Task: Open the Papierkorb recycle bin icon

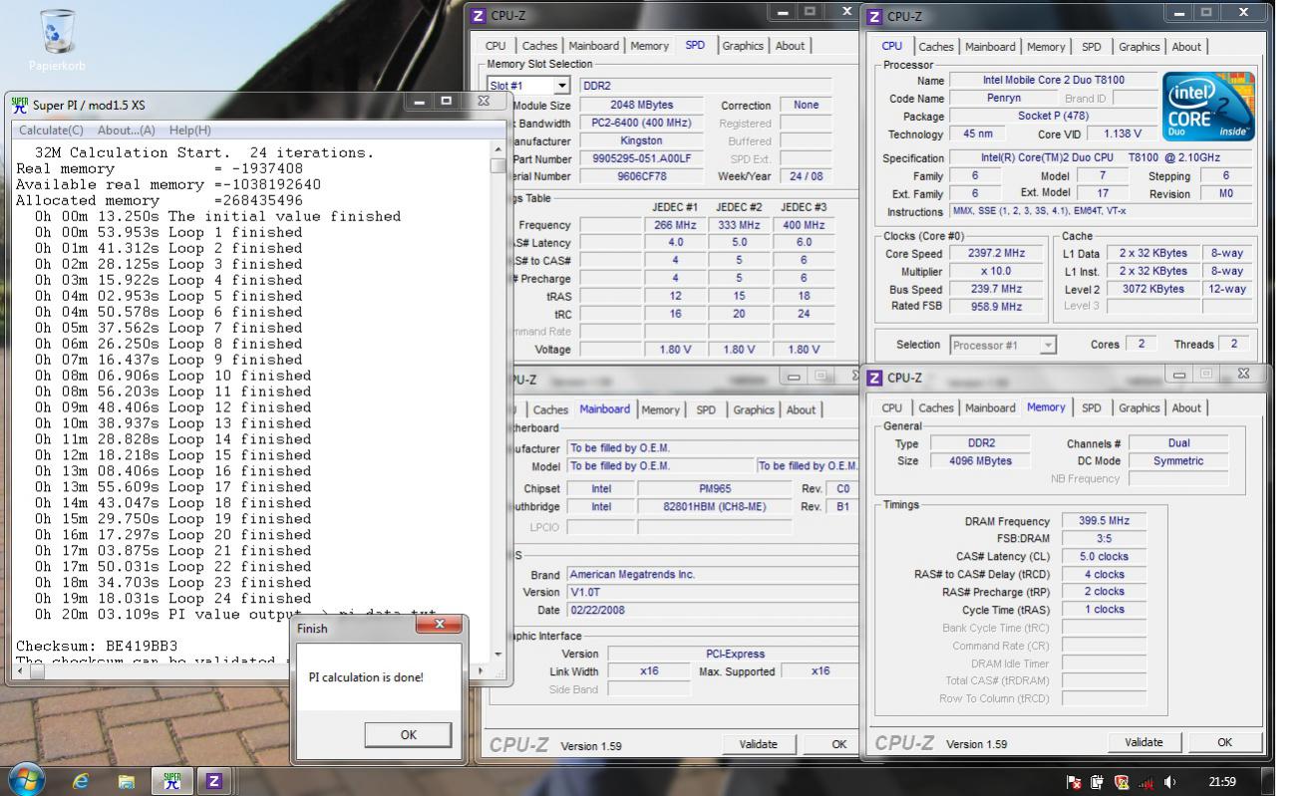Action: 58,40
